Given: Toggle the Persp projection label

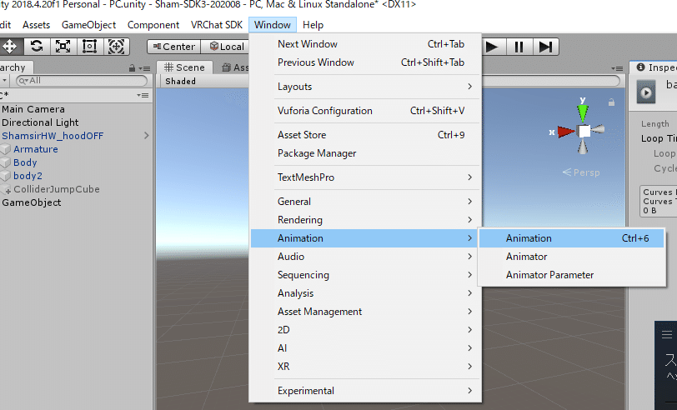Looking at the screenshot, I should click(x=581, y=172).
